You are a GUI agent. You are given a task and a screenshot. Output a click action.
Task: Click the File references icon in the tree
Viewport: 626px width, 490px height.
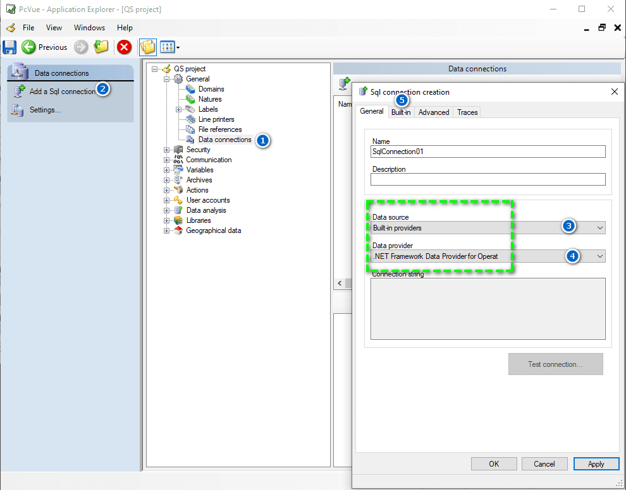[190, 129]
